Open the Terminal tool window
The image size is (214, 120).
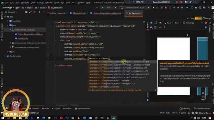tap(34, 109)
